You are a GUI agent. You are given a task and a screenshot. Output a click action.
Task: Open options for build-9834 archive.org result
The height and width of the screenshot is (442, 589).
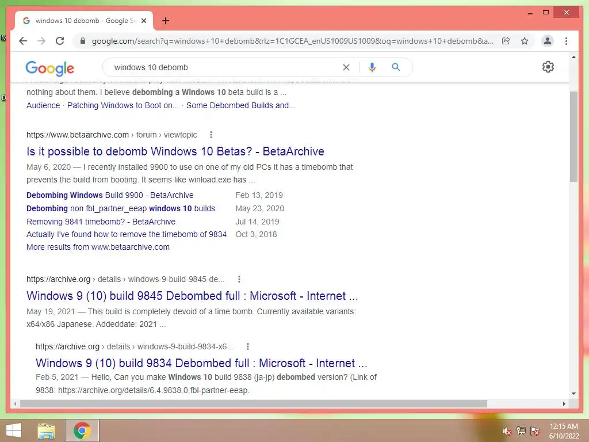pyautogui.click(x=247, y=346)
